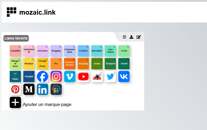Open the hamburger list menu icon
Screen dimensions: 207x130
click(x=124, y=37)
